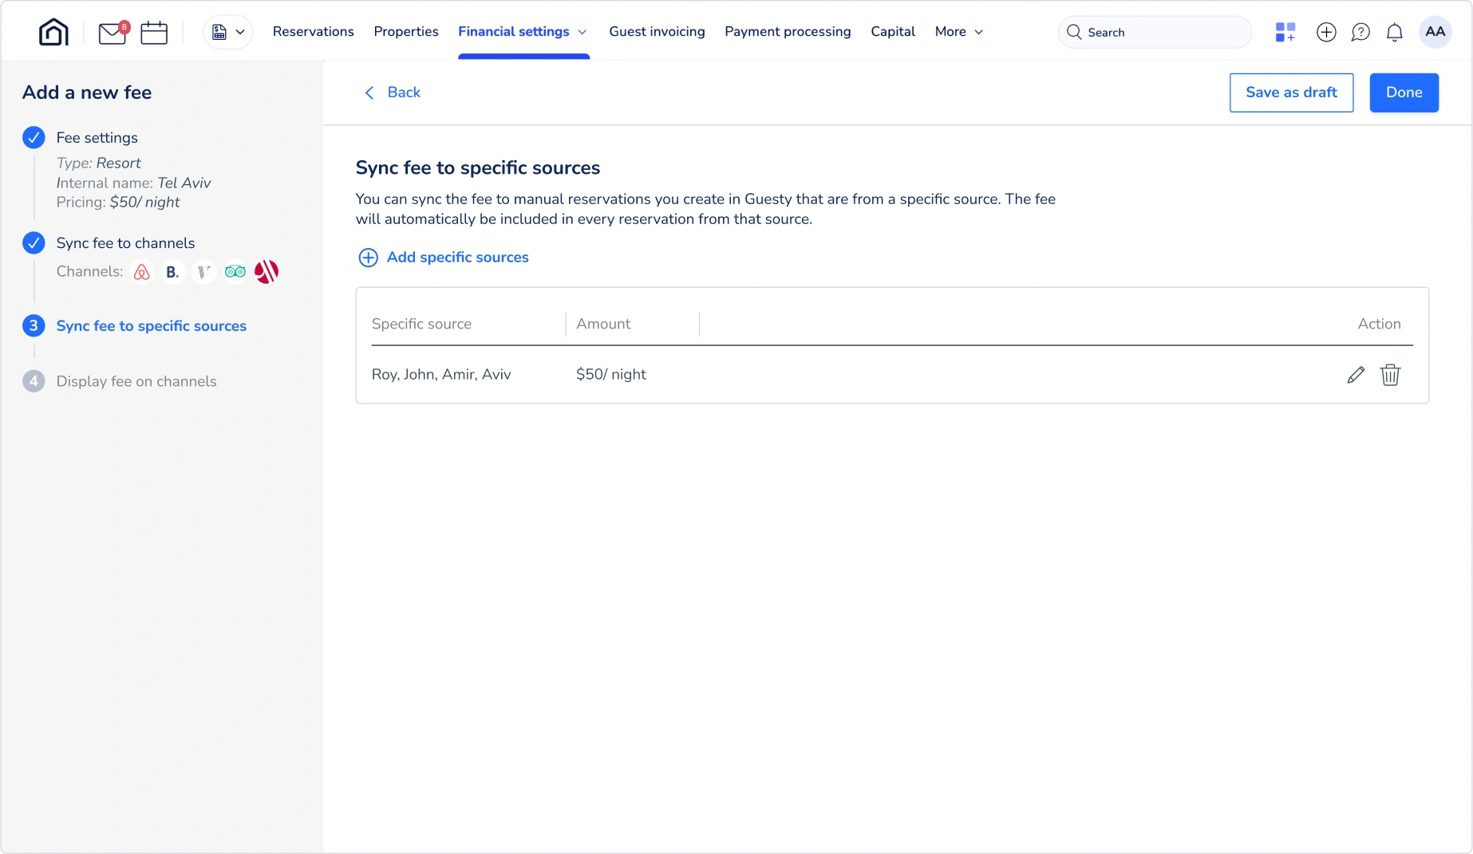Open the home dashboard icon
The width and height of the screenshot is (1473, 854).
[x=53, y=32]
